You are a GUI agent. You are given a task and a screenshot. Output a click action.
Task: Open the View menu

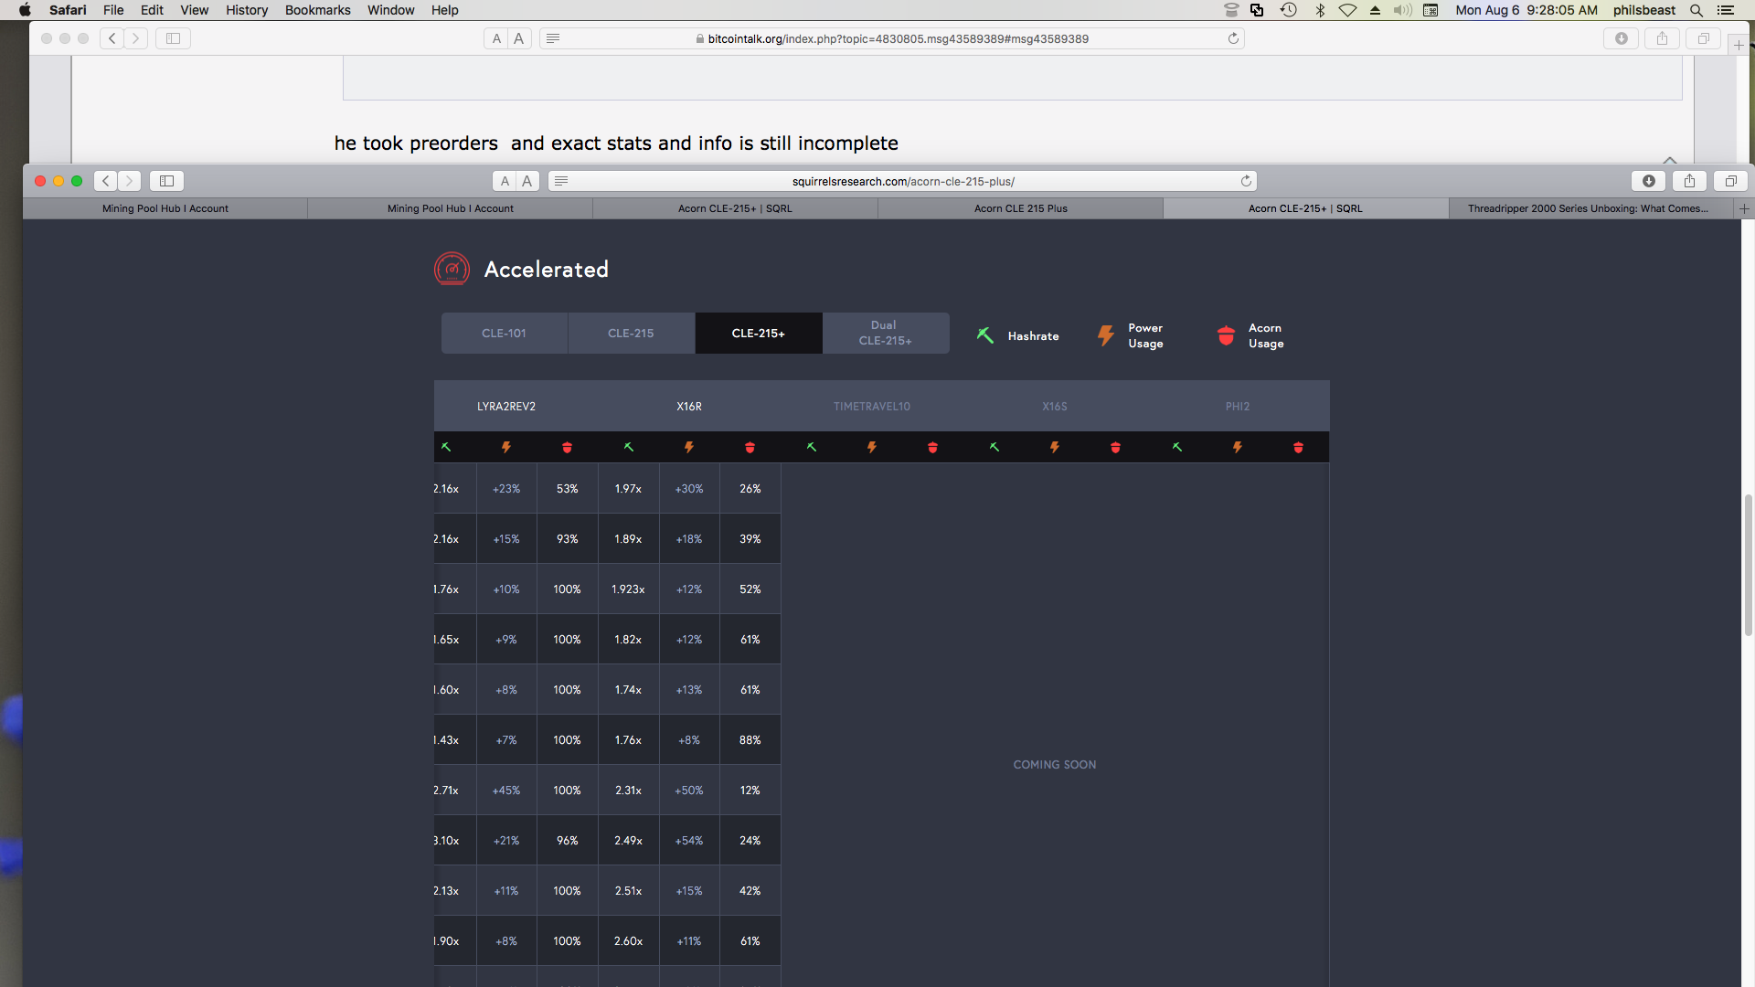[194, 10]
